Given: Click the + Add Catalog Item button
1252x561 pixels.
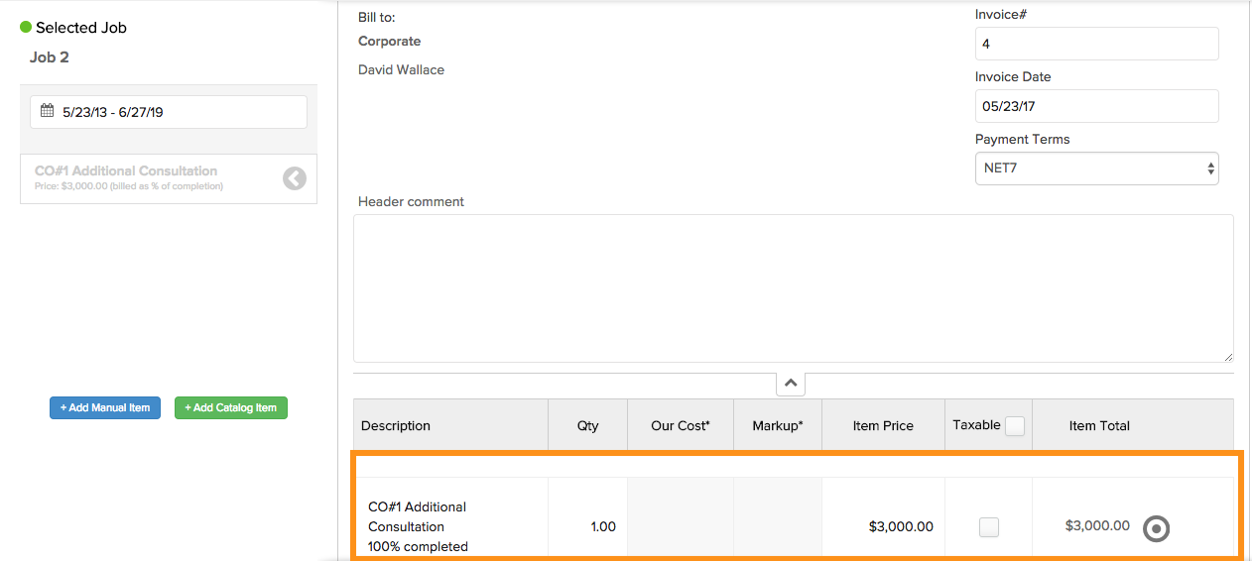Looking at the screenshot, I should point(231,407).
